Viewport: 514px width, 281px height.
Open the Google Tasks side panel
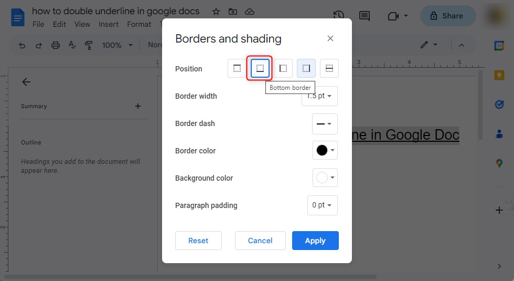(499, 105)
